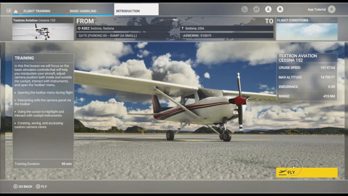Click 'Using the cursor to highlight' bullet

(x=39, y=113)
